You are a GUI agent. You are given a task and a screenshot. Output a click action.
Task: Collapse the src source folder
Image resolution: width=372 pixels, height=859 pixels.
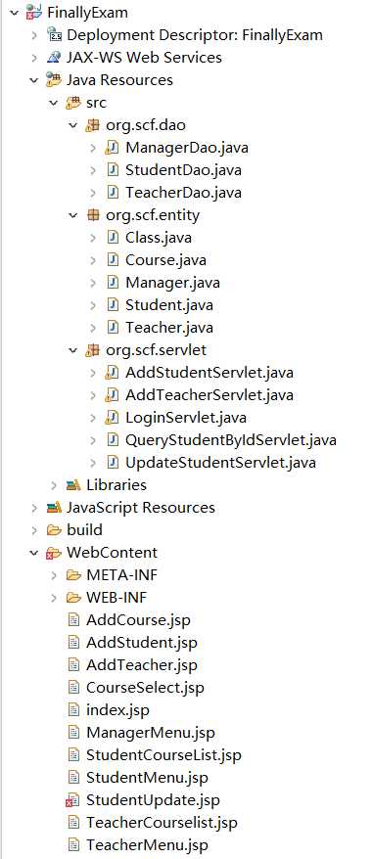coord(54,103)
